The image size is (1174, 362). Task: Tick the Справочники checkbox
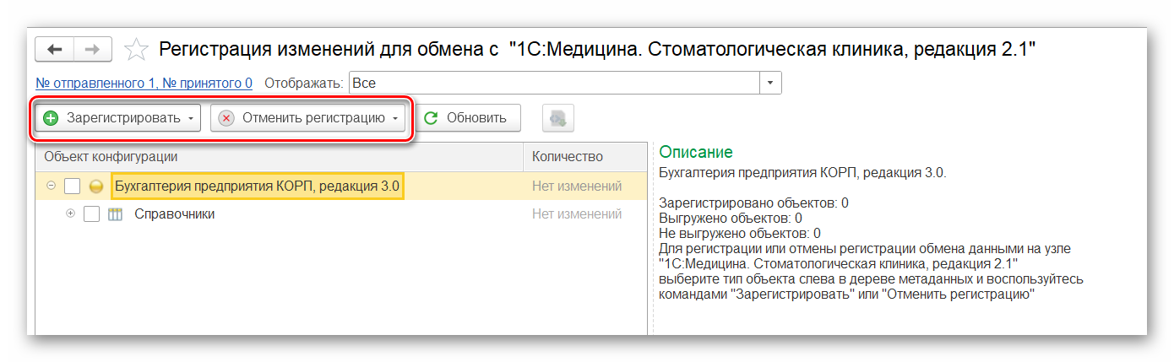[92, 214]
